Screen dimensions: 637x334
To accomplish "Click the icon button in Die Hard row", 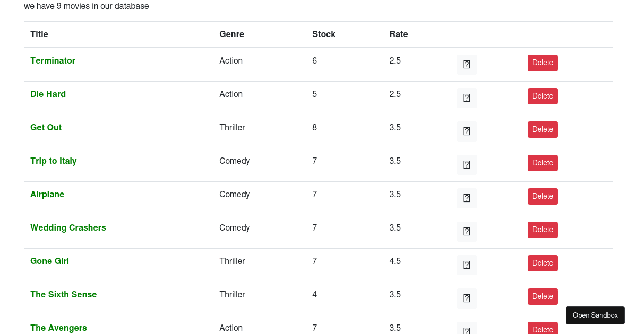I will (467, 98).
